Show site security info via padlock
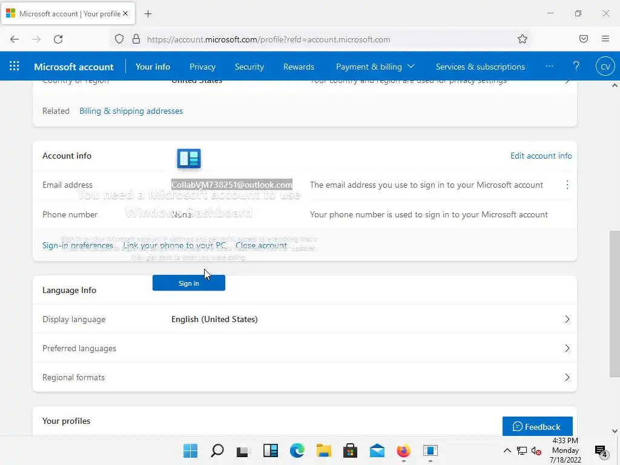This screenshot has width=620, height=465. pos(136,39)
